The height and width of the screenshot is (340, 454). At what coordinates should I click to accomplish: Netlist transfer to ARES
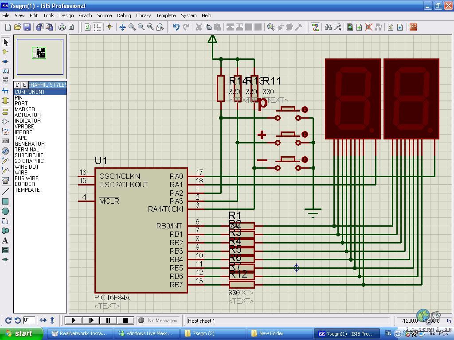coord(413,27)
